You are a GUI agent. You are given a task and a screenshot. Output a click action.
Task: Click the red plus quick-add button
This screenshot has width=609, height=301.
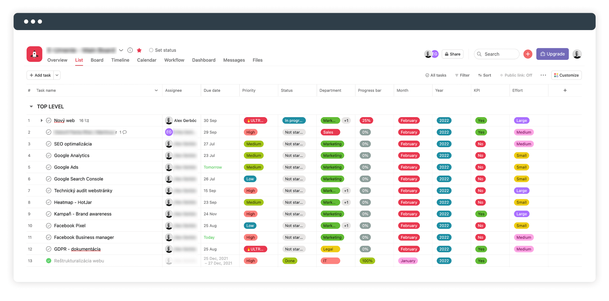(x=528, y=54)
